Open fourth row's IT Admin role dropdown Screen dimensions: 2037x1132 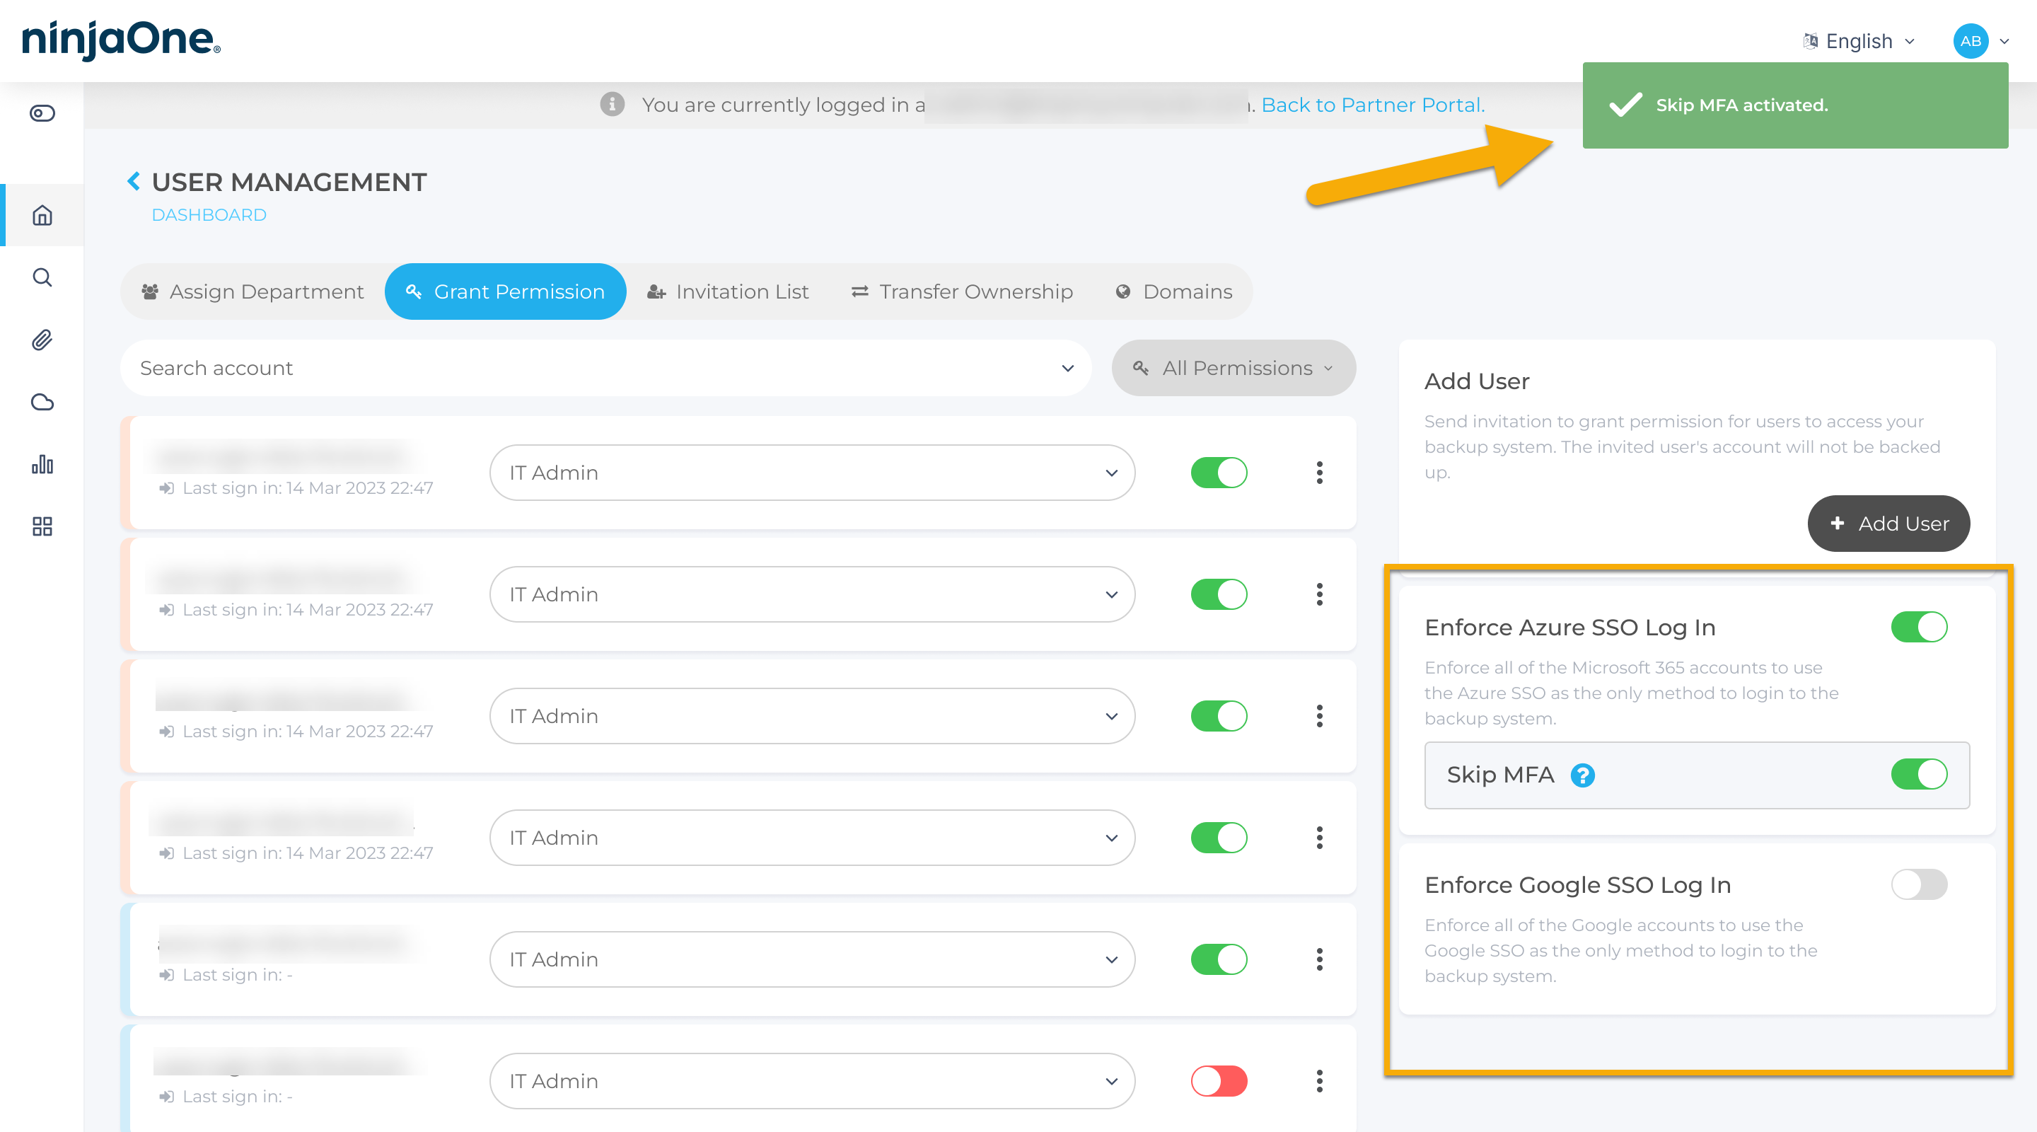812,838
